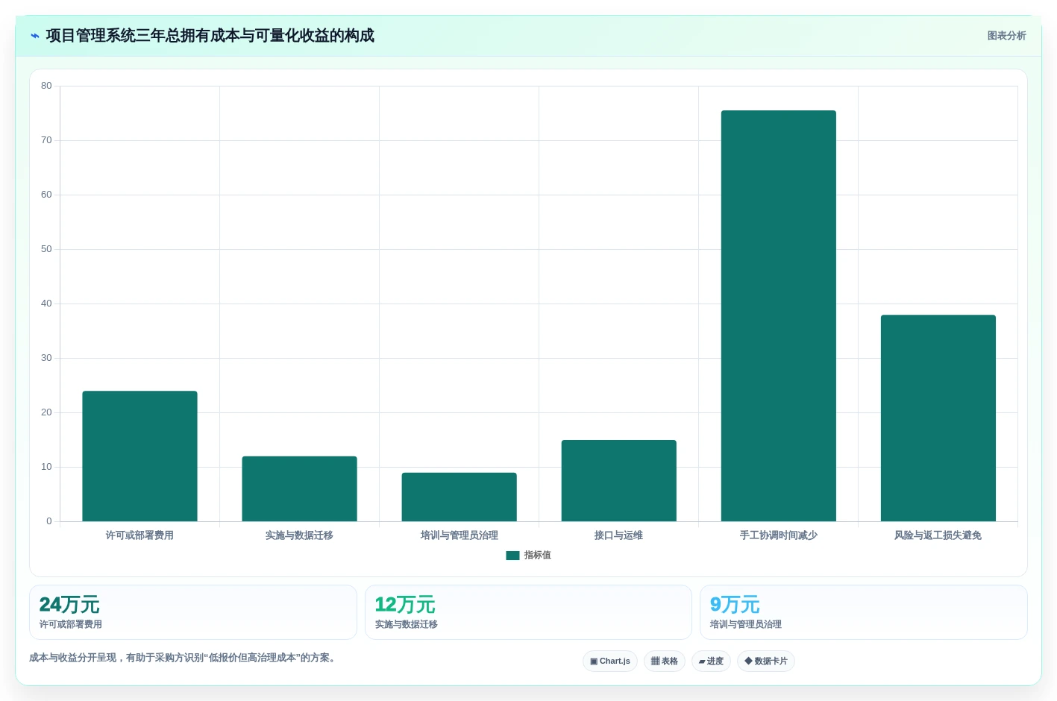Click the 风险与返工损失避免 bar
This screenshot has width=1057, height=701.
pos(938,418)
